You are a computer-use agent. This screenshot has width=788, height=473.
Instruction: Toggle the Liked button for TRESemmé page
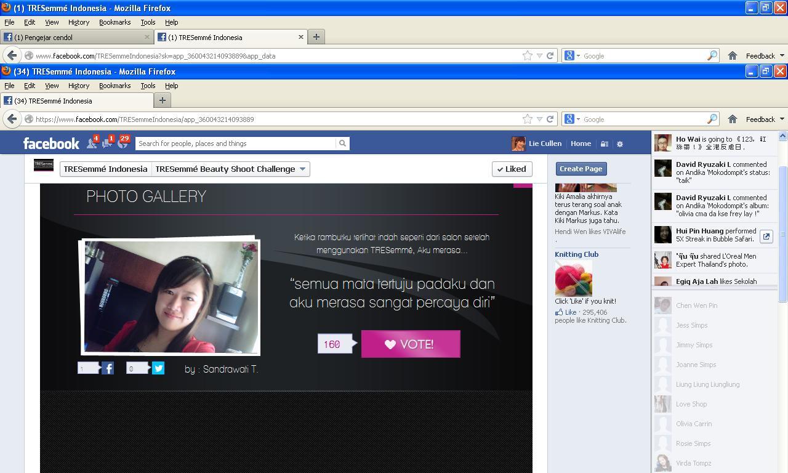coord(512,169)
